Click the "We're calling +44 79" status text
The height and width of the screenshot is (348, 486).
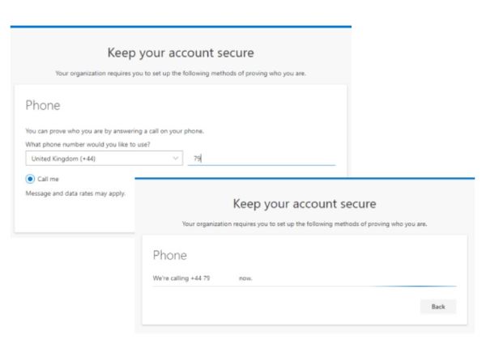click(x=181, y=278)
